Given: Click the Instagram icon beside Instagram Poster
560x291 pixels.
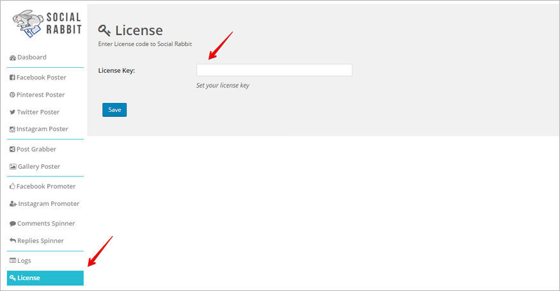Looking at the screenshot, I should pyautogui.click(x=12, y=129).
